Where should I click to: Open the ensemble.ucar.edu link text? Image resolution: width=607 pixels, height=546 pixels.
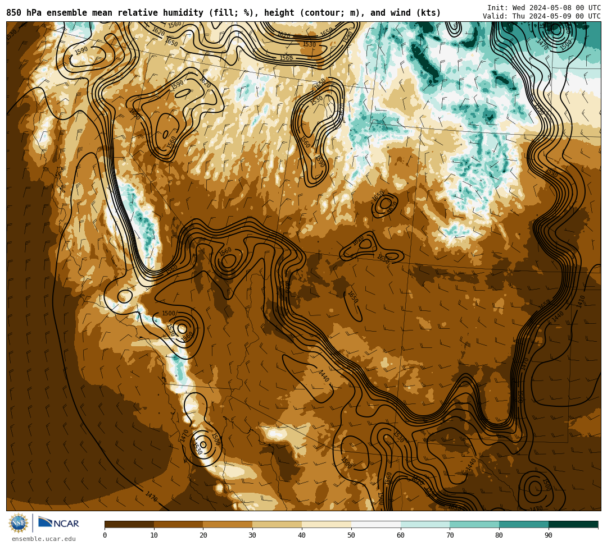(44, 539)
